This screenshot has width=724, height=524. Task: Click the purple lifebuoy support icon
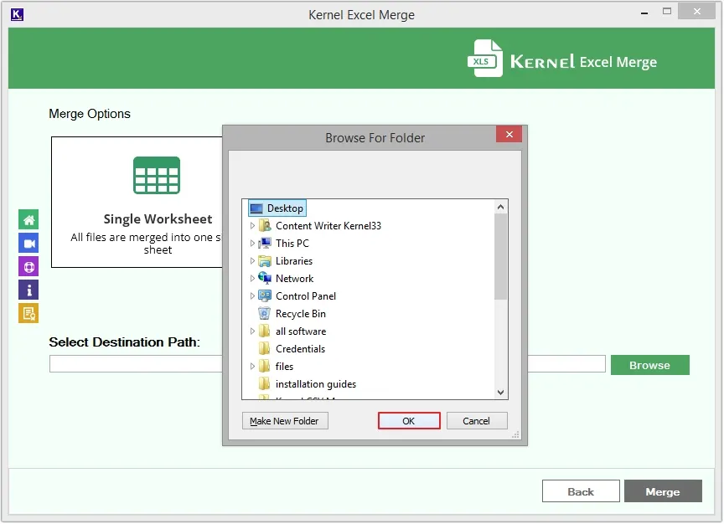(x=28, y=267)
